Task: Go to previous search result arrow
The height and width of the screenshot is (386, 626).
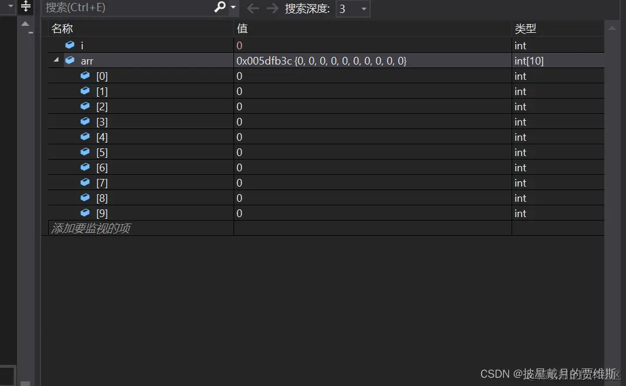Action: click(x=253, y=8)
